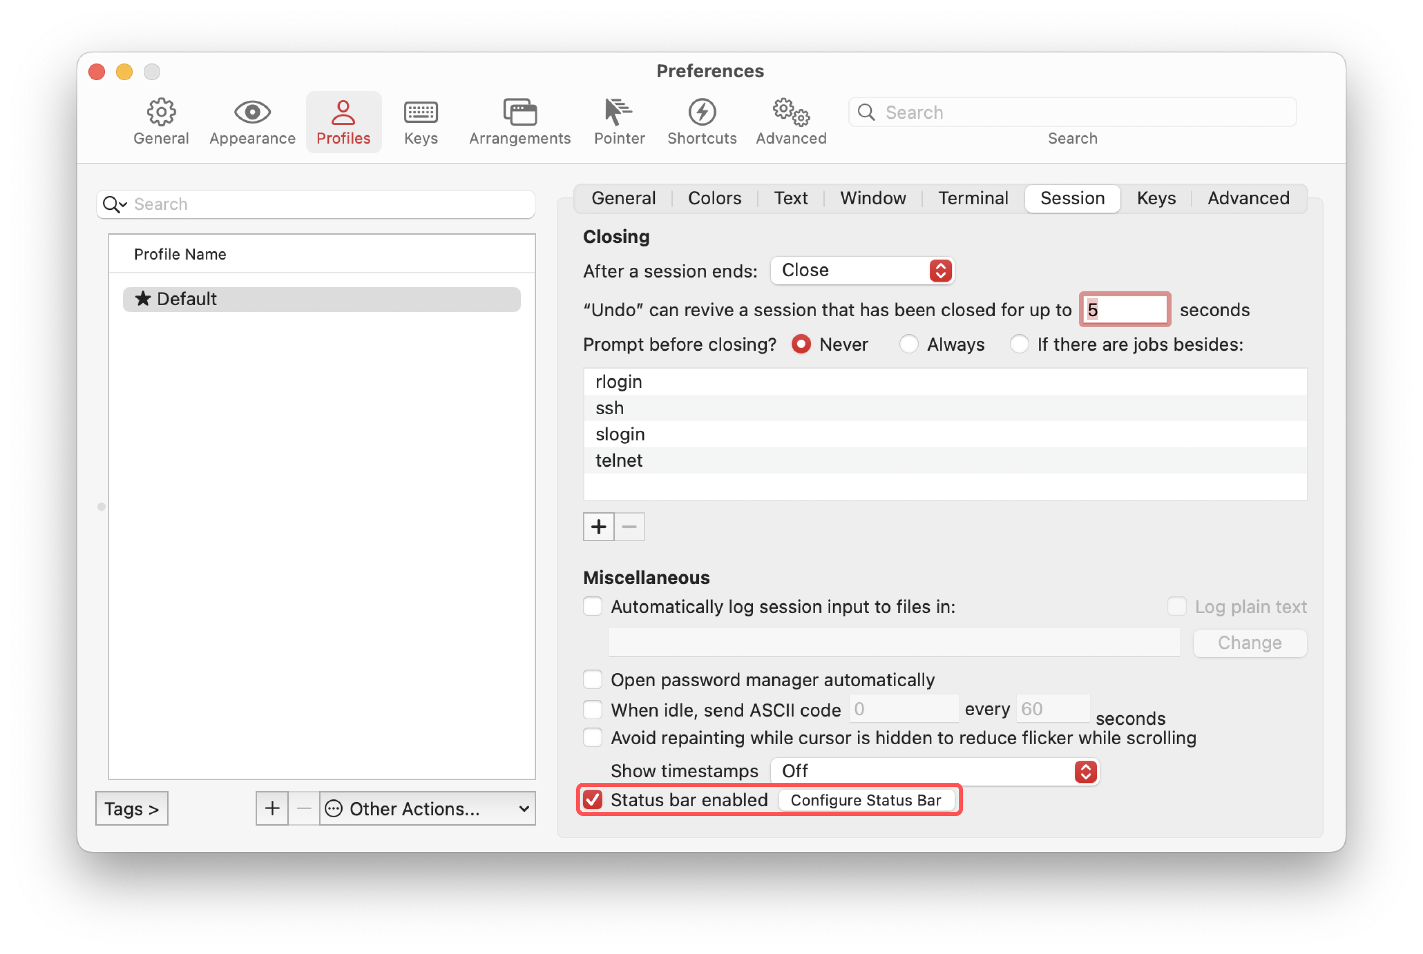Select the slogin job entry
This screenshot has height=954, width=1423.
click(x=945, y=434)
